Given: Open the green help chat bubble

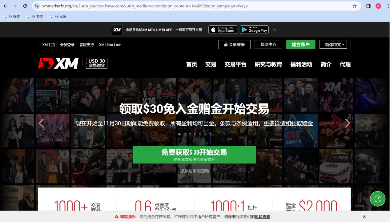Looking at the screenshot, I should click(x=378, y=199).
